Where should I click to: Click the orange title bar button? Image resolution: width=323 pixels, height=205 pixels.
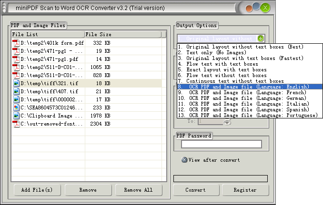[249, 9]
